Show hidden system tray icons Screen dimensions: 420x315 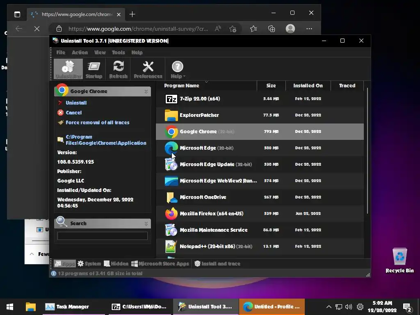tap(329, 307)
